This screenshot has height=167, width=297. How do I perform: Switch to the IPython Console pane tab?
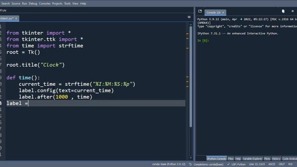(x=216, y=159)
